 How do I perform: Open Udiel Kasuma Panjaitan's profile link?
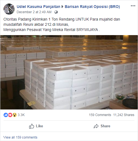[x=38, y=7]
